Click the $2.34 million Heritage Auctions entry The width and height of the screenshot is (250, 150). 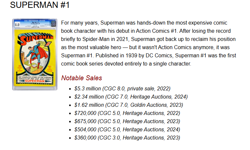pos(131,97)
